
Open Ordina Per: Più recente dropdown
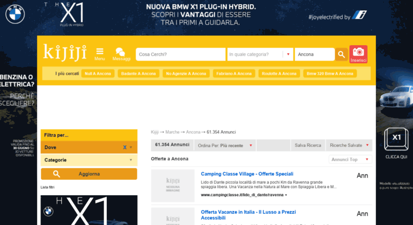pyautogui.click(x=225, y=145)
